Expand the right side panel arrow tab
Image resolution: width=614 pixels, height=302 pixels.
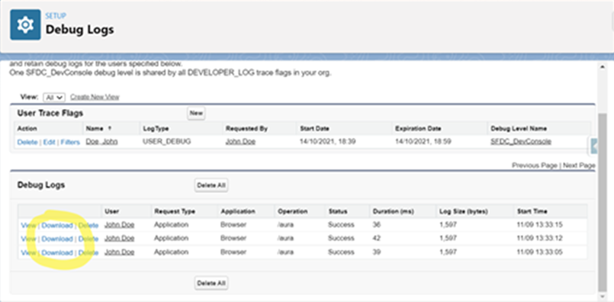pyautogui.click(x=594, y=146)
